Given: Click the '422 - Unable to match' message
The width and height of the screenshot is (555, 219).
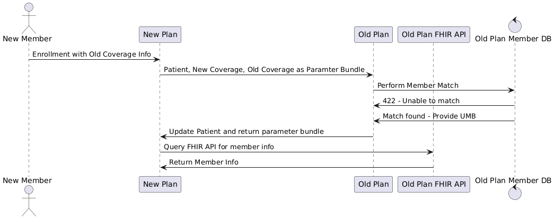Looking at the screenshot, I should 421,101.
